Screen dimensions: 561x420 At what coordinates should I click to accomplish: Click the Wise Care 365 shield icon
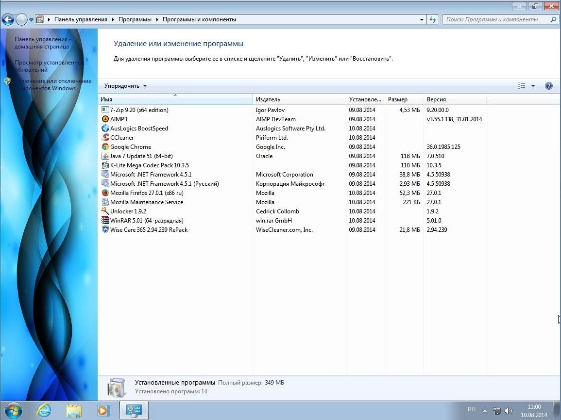coord(105,230)
